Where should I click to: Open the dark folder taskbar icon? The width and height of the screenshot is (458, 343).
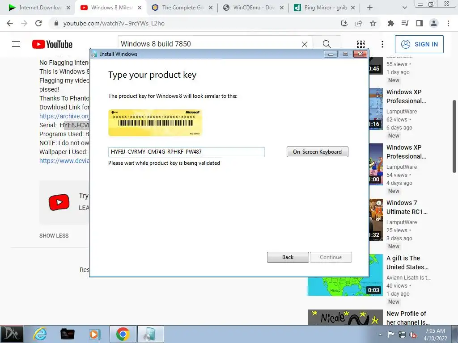(68, 334)
